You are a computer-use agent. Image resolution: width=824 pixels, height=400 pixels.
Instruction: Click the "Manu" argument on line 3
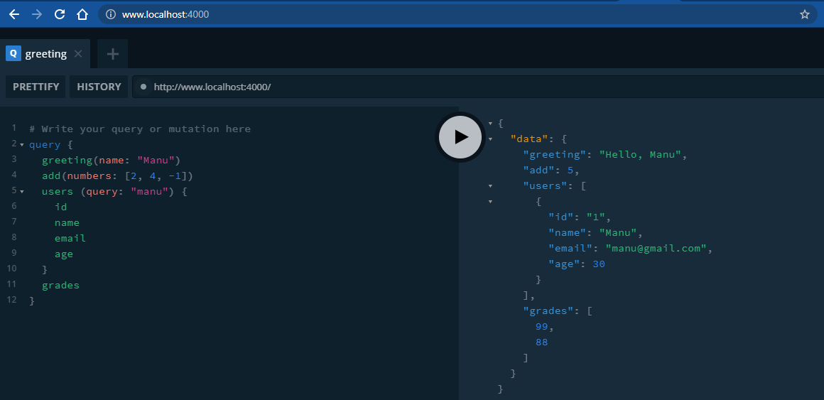click(156, 161)
